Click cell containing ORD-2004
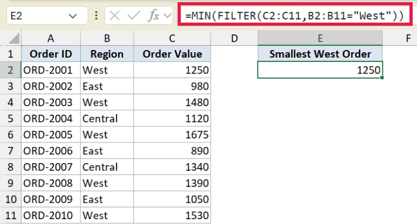 tap(51, 119)
